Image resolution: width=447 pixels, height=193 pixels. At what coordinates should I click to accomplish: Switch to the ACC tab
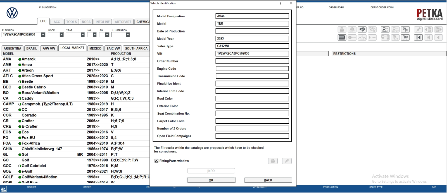click(x=57, y=22)
